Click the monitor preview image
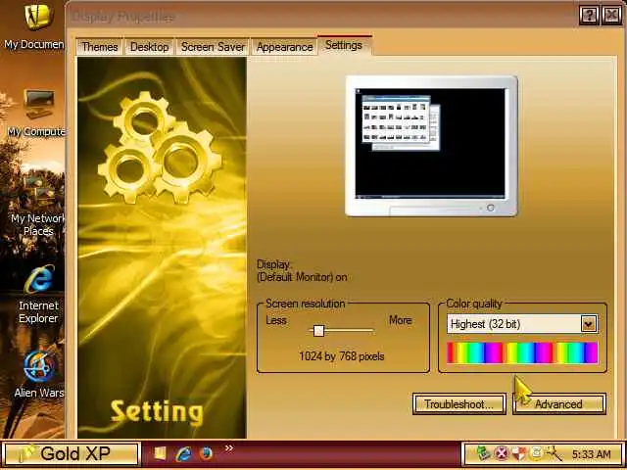The image size is (627, 470). tap(431, 146)
